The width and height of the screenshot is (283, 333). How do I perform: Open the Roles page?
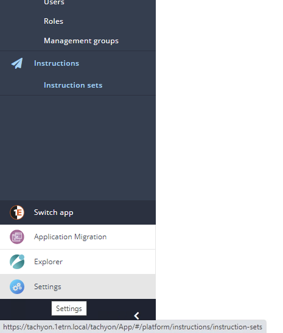point(54,21)
